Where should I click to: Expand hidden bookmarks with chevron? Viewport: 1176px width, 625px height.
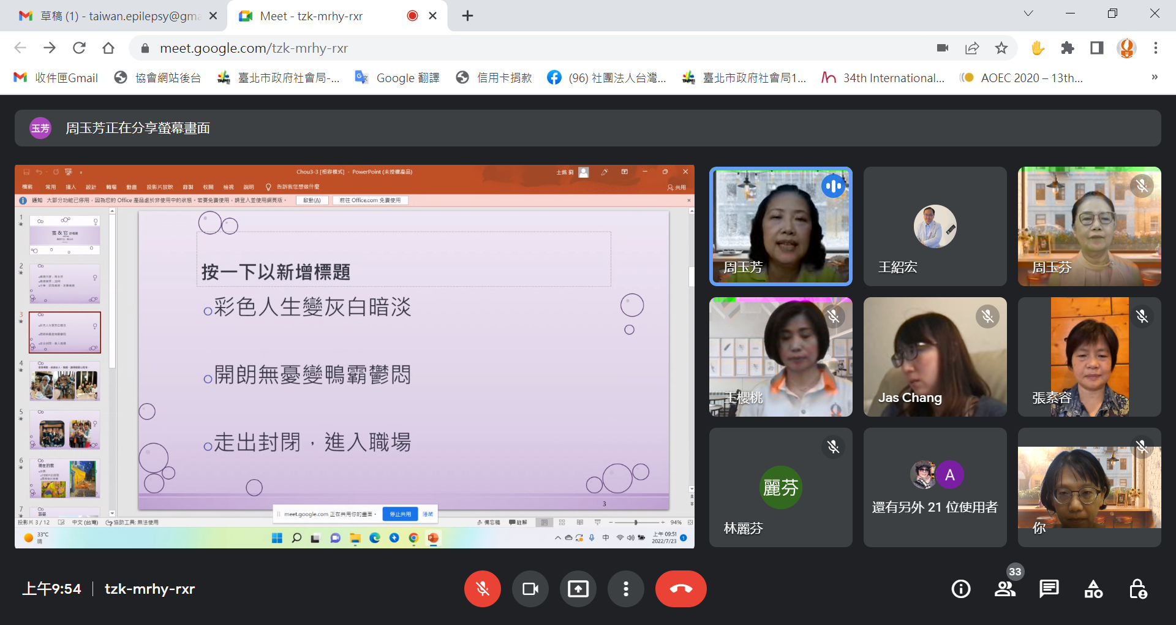(x=1154, y=77)
